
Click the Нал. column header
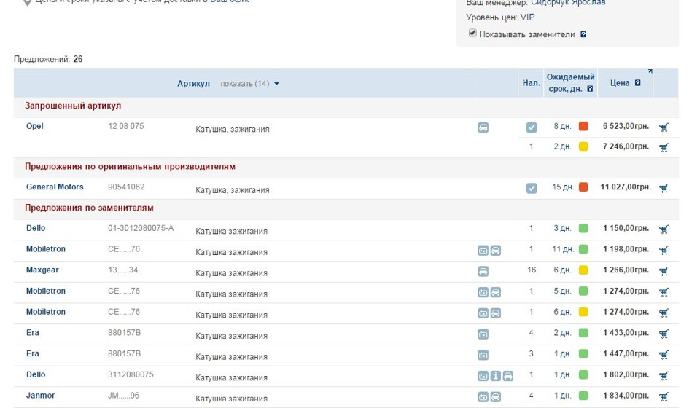point(532,83)
